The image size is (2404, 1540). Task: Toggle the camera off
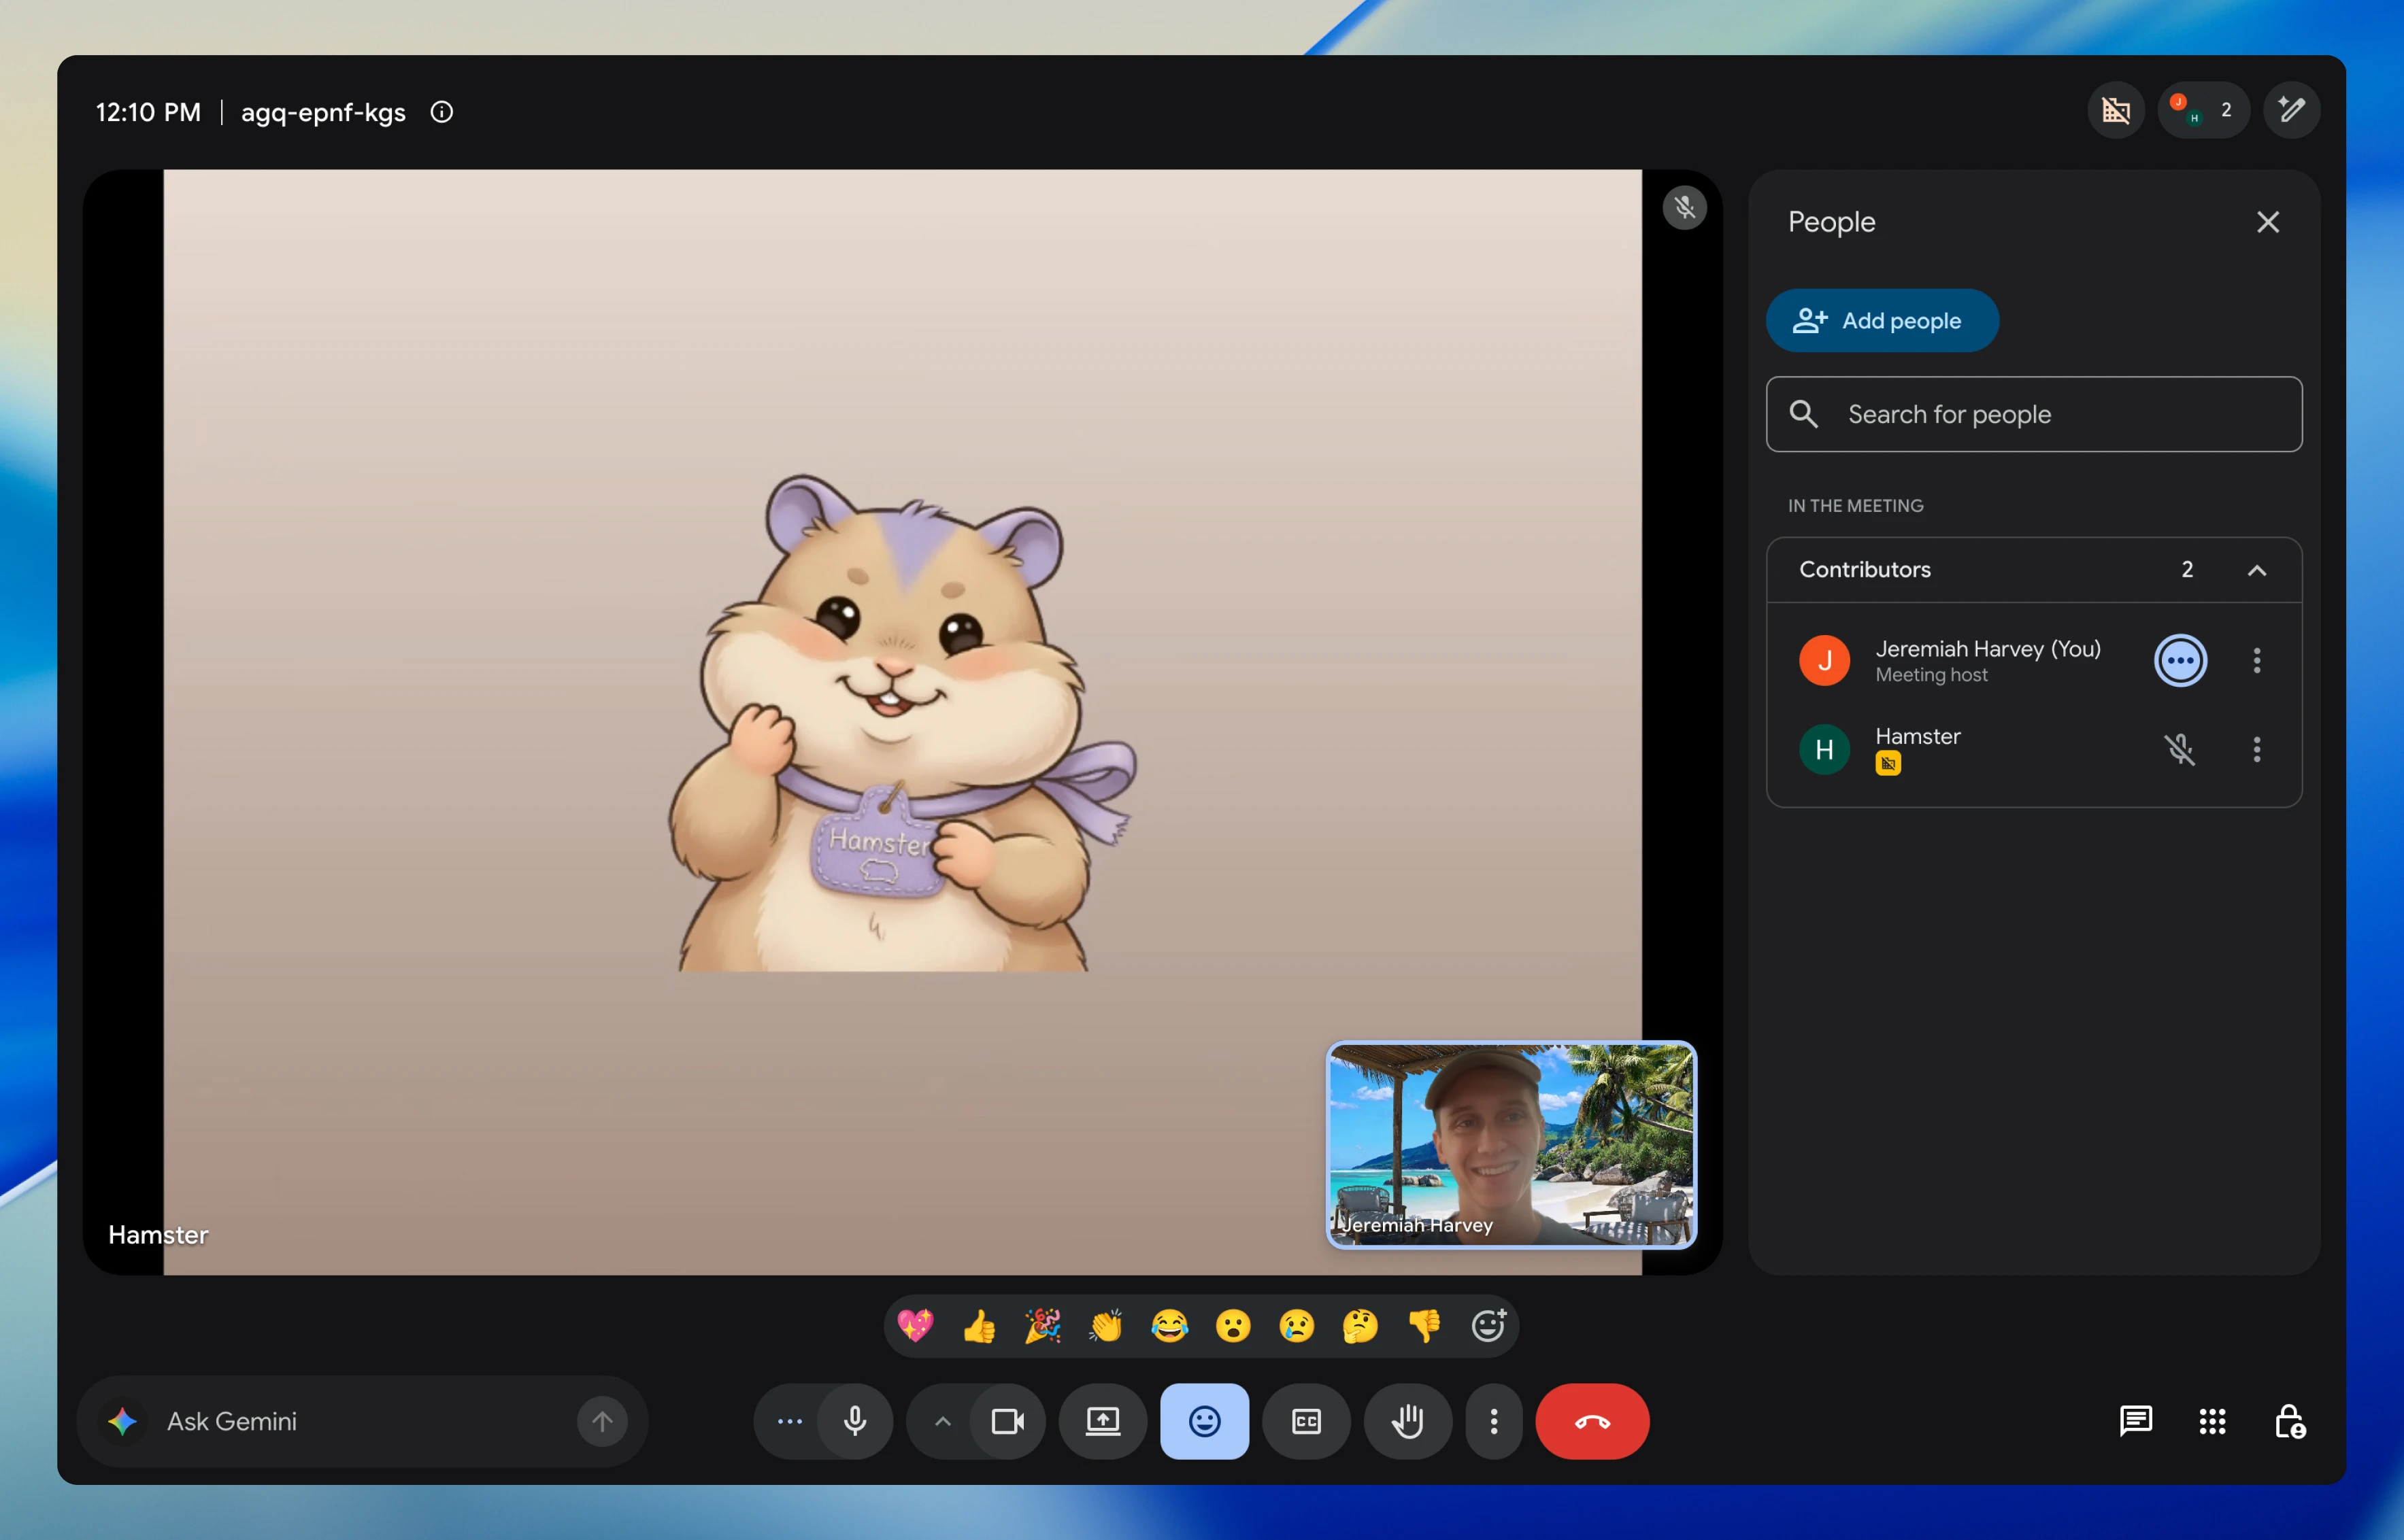pyautogui.click(x=1007, y=1421)
